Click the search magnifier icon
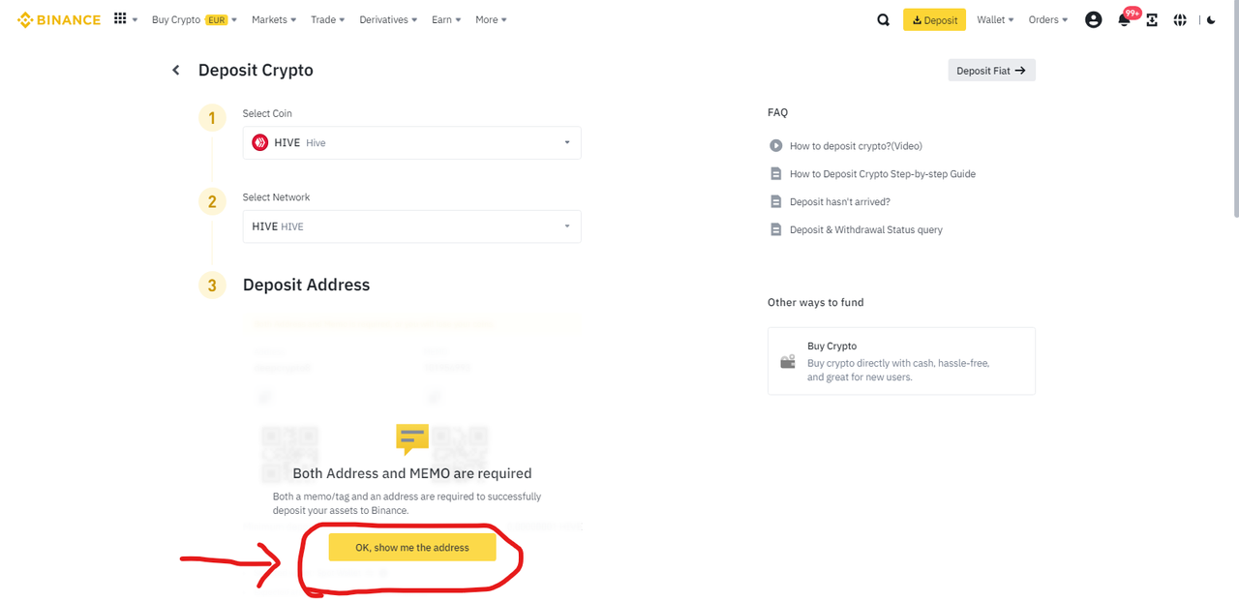The width and height of the screenshot is (1239, 602). pyautogui.click(x=883, y=19)
